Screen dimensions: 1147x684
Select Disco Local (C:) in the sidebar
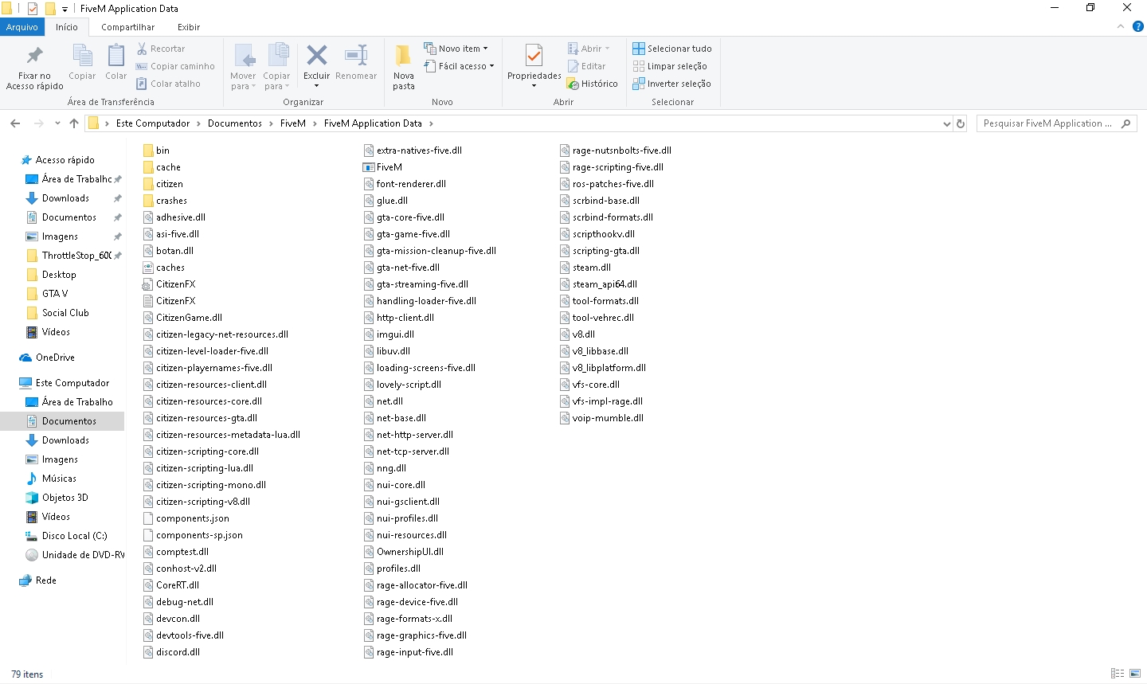point(75,536)
